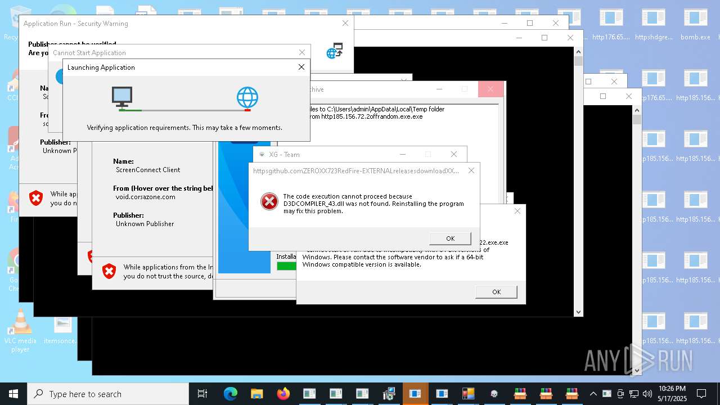Click the ScreenConnect Client name text

click(148, 170)
